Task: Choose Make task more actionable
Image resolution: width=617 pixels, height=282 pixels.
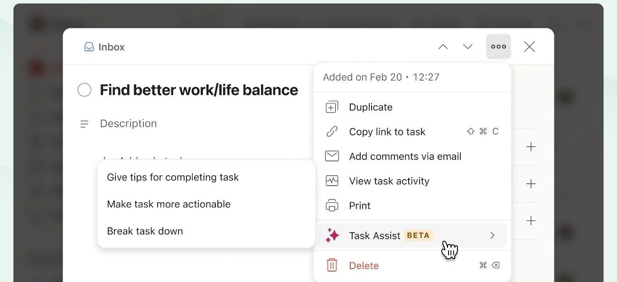Action: (x=168, y=204)
